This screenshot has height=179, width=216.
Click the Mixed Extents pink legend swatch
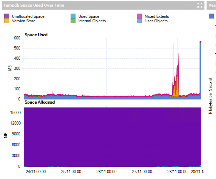pyautogui.click(x=139, y=16)
